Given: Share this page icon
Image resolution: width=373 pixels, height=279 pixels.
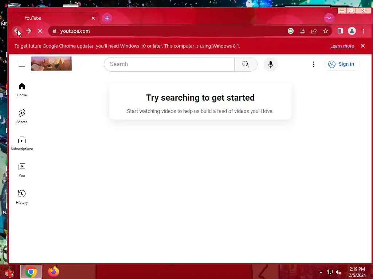Looking at the screenshot, I should coord(314,31).
